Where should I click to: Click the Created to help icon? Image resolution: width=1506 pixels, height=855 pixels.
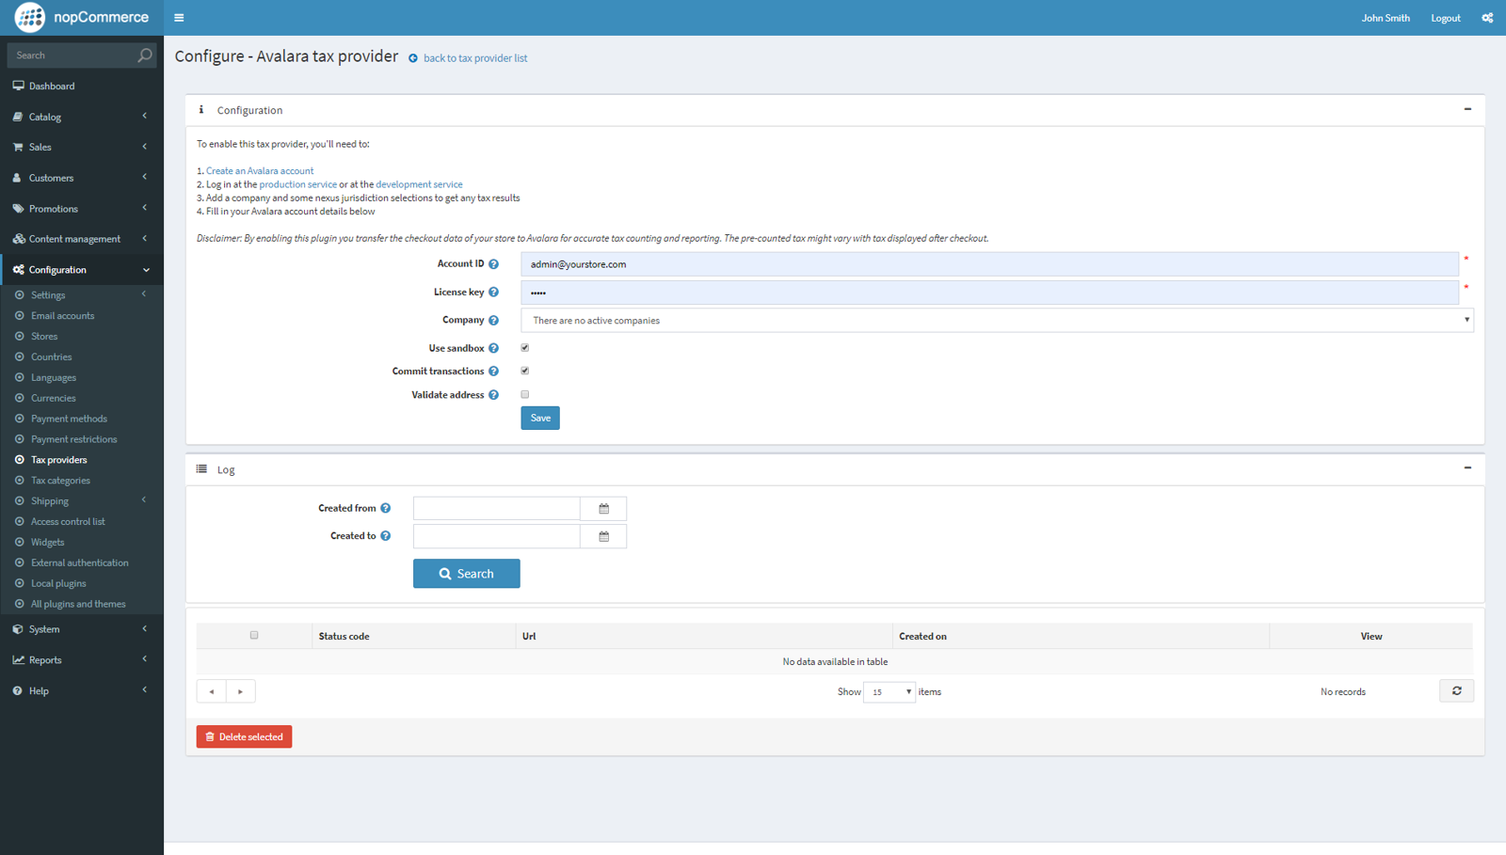pos(385,536)
